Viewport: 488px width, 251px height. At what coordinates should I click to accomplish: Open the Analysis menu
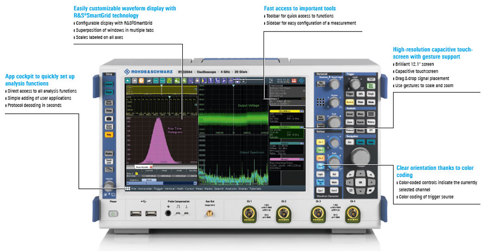coord(231,189)
